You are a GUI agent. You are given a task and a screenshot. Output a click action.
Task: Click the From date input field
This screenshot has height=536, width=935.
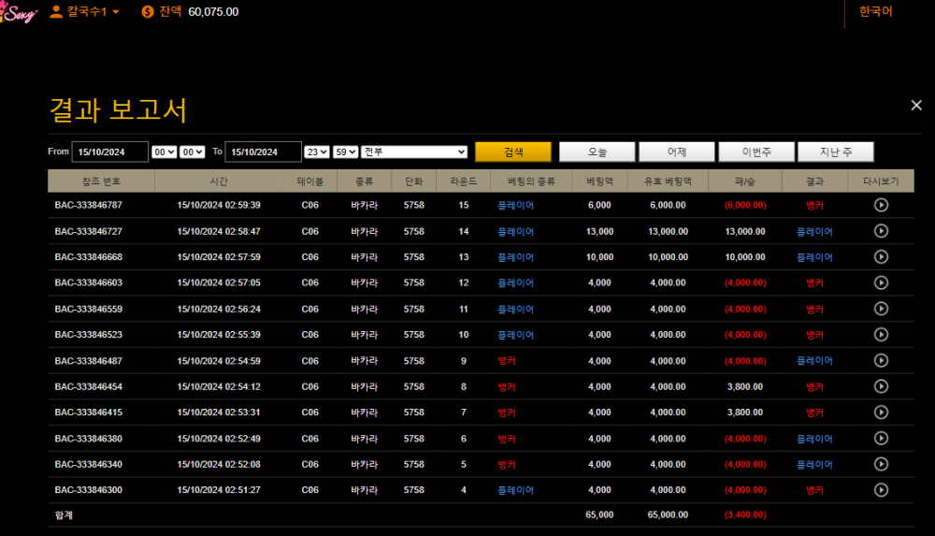tap(110, 152)
